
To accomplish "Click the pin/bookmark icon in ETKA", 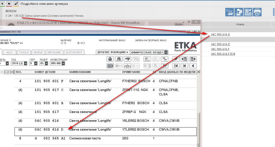I will 176,59.
